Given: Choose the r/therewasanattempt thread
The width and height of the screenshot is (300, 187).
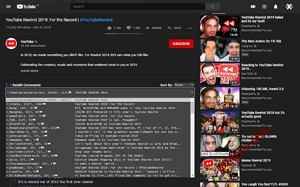Looking at the screenshot, I should 98,164.
